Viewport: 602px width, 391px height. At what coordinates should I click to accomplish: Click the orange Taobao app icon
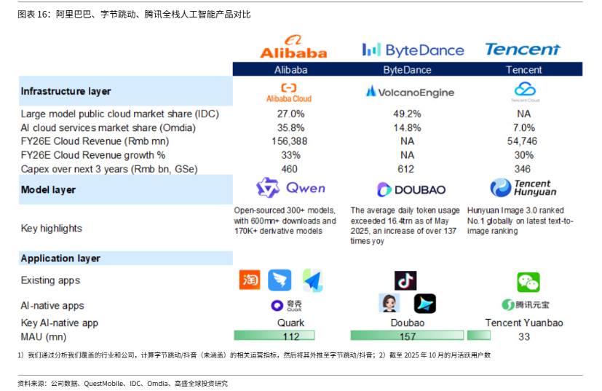pos(250,280)
